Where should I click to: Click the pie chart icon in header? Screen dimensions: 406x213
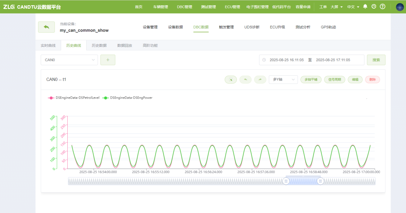click(x=374, y=7)
